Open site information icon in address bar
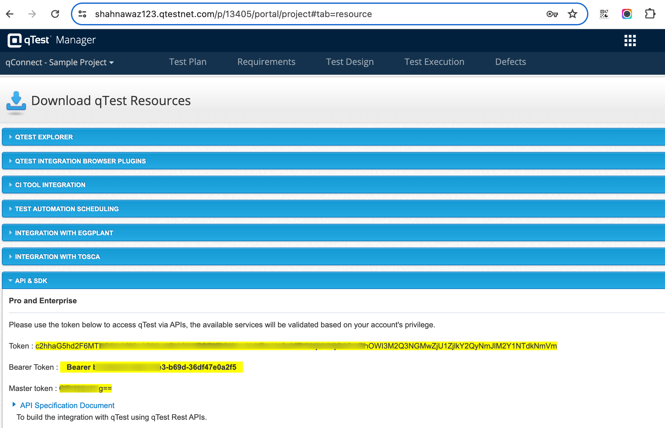The image size is (665, 428). coord(82,14)
